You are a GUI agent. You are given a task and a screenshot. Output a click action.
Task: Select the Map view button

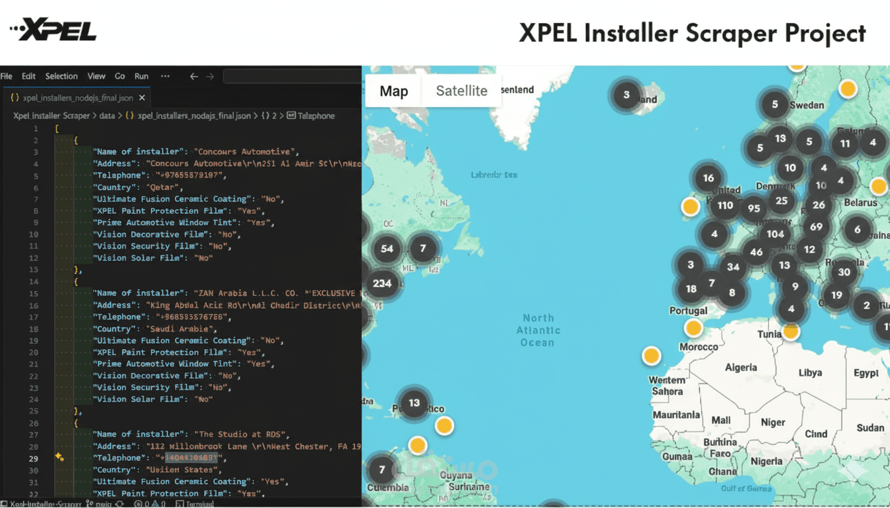pos(393,91)
